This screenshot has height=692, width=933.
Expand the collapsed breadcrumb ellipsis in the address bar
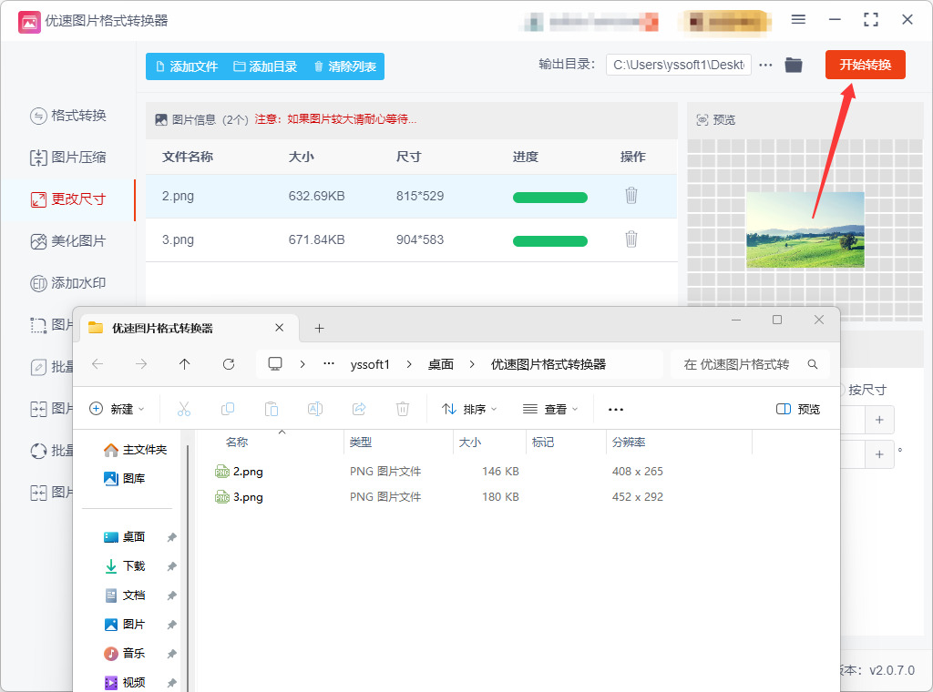click(x=328, y=364)
